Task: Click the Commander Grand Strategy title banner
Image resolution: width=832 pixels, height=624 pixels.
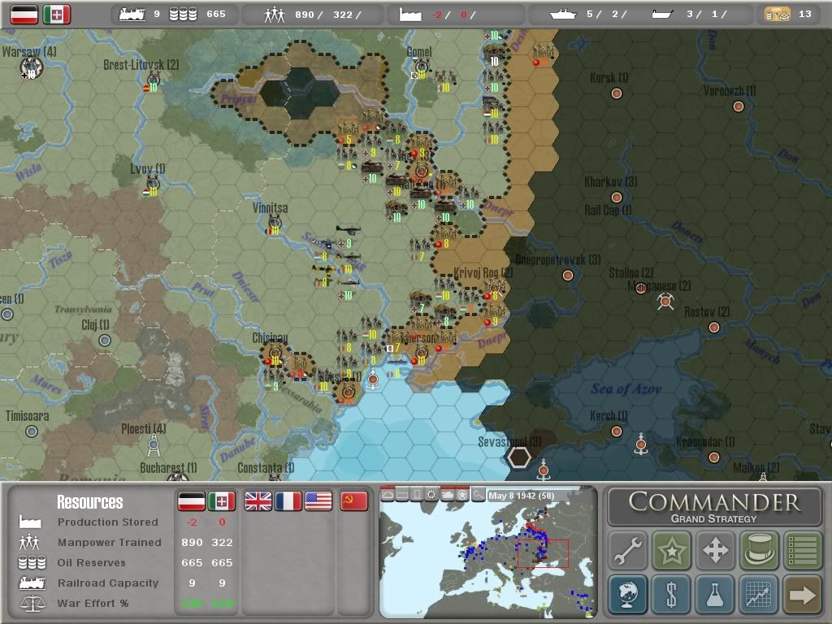Action: tap(714, 508)
